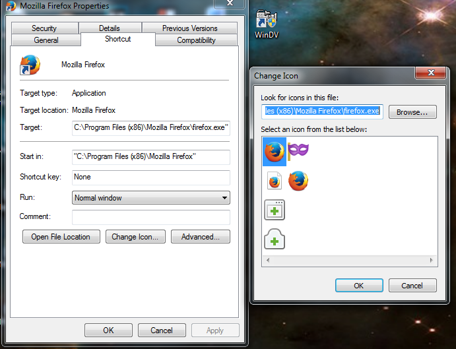Click the icon list scroll-right arrow
The image size is (456, 349).
432,260
